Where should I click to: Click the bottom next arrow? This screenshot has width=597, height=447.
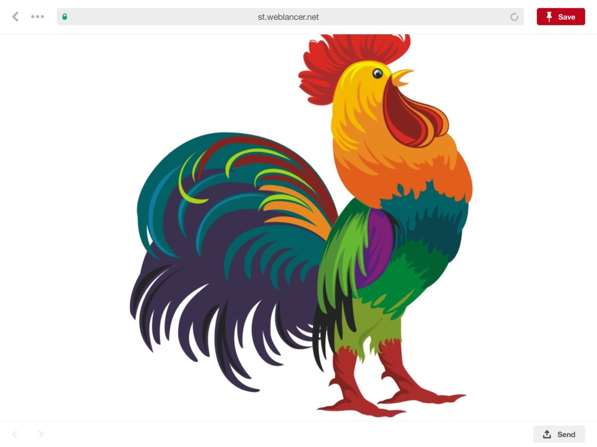coord(41,434)
